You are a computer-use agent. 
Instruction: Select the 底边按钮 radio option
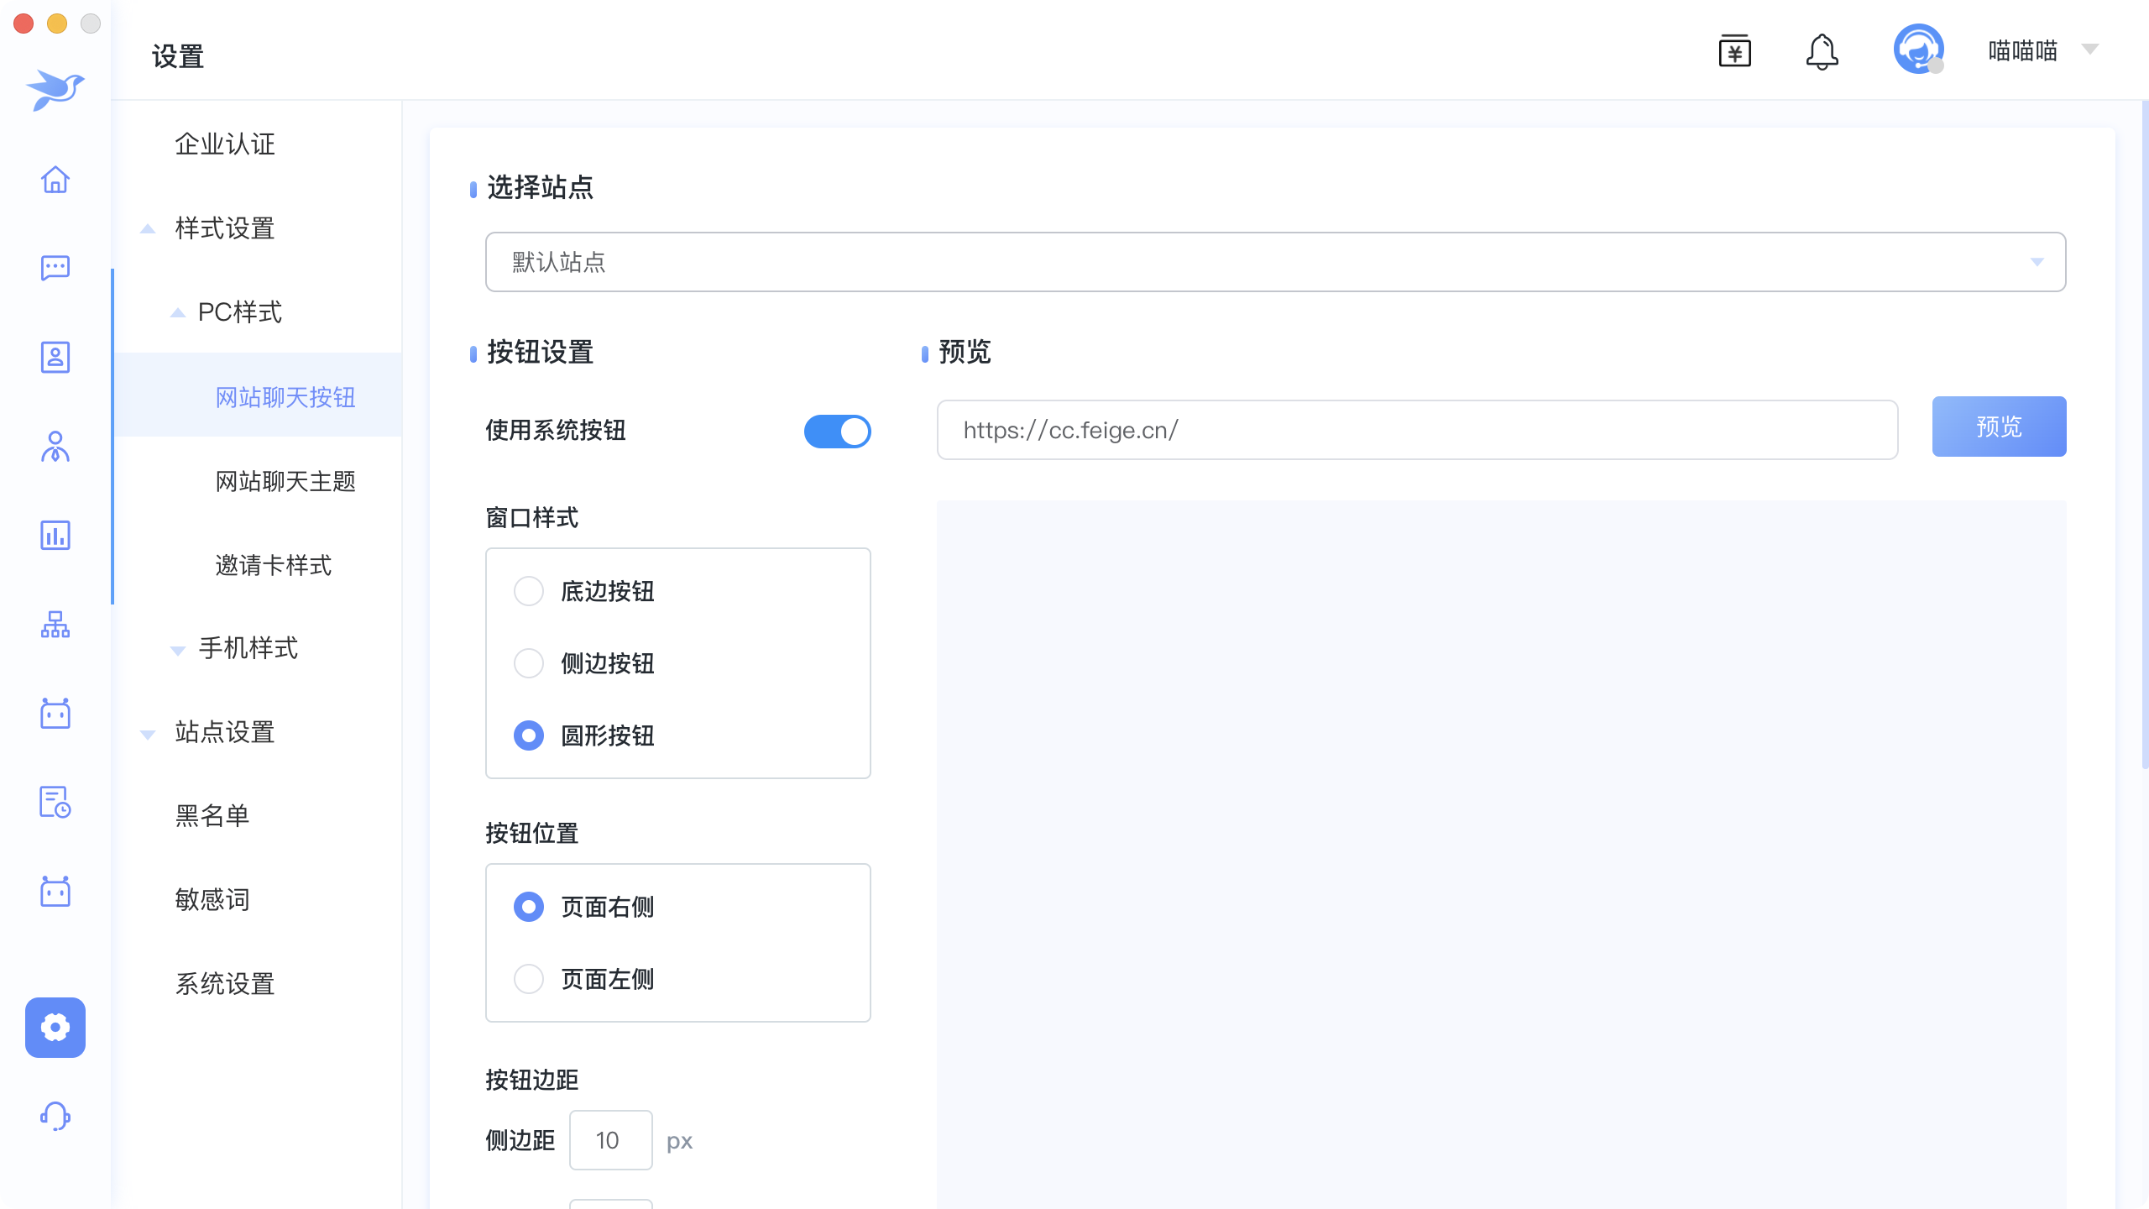(x=529, y=591)
